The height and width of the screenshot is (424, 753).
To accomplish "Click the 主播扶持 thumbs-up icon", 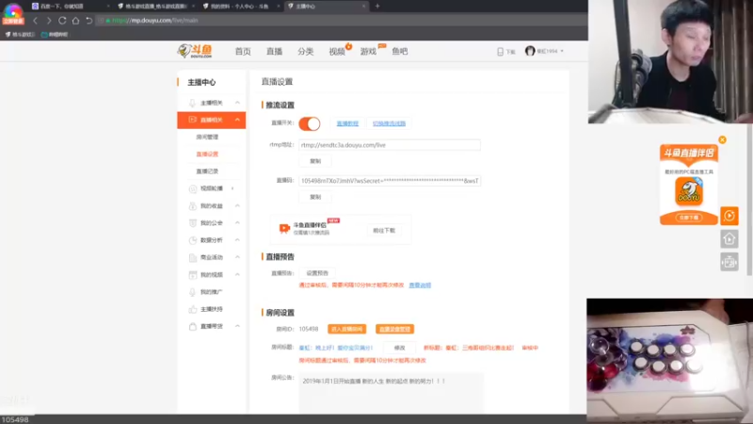I will (x=193, y=309).
